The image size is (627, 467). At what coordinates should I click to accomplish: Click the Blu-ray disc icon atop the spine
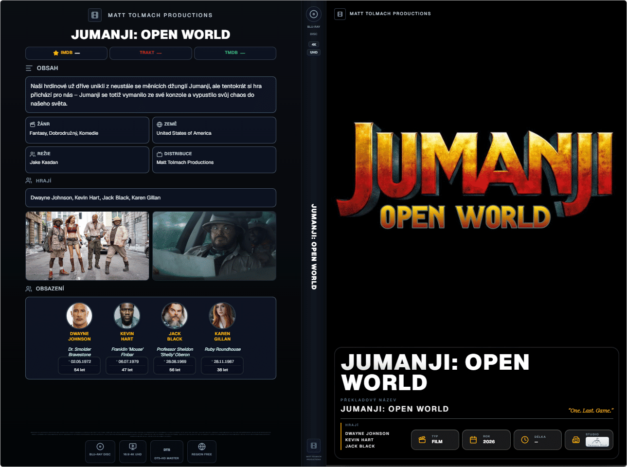(314, 14)
